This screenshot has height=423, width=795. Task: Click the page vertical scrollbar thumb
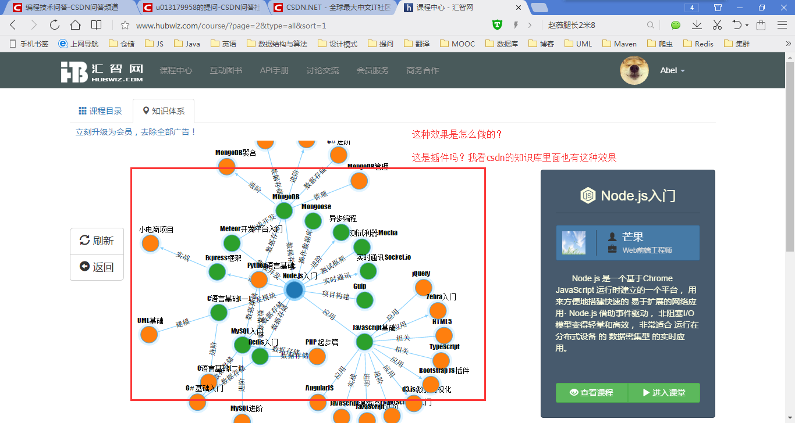pyautogui.click(x=790, y=157)
